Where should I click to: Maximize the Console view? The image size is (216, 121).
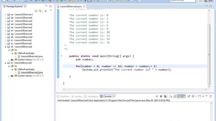tap(211, 96)
